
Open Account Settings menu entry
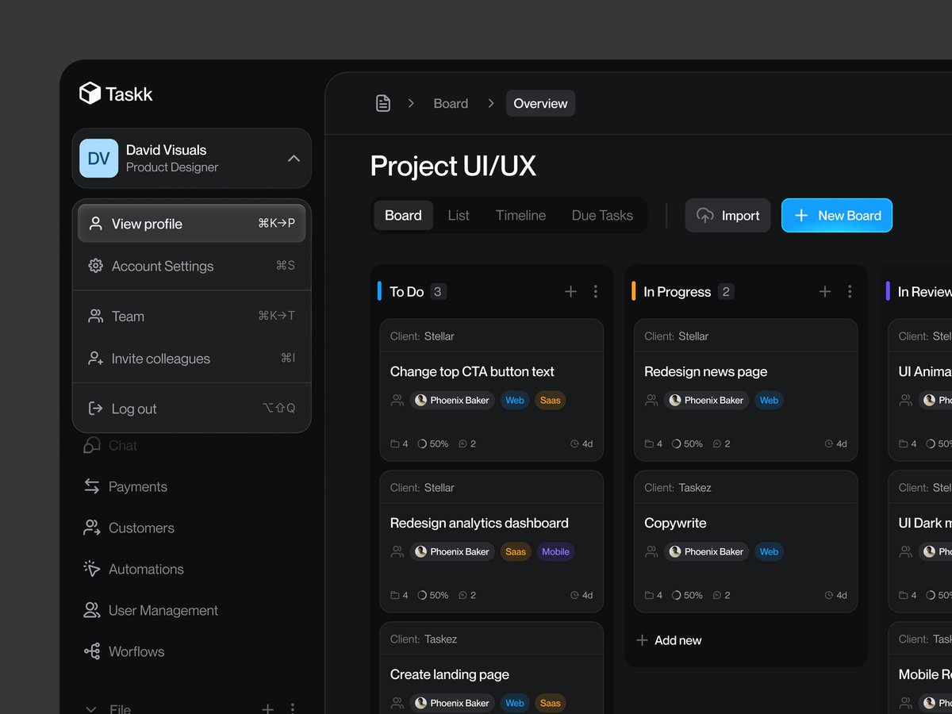coord(191,266)
